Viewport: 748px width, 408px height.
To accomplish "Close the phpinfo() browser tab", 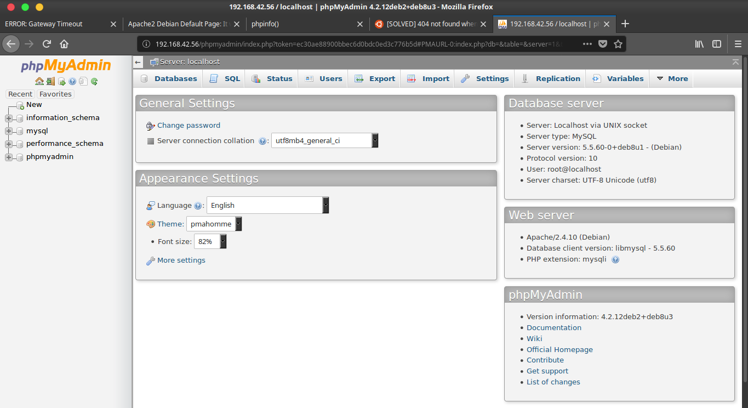I will 360,24.
